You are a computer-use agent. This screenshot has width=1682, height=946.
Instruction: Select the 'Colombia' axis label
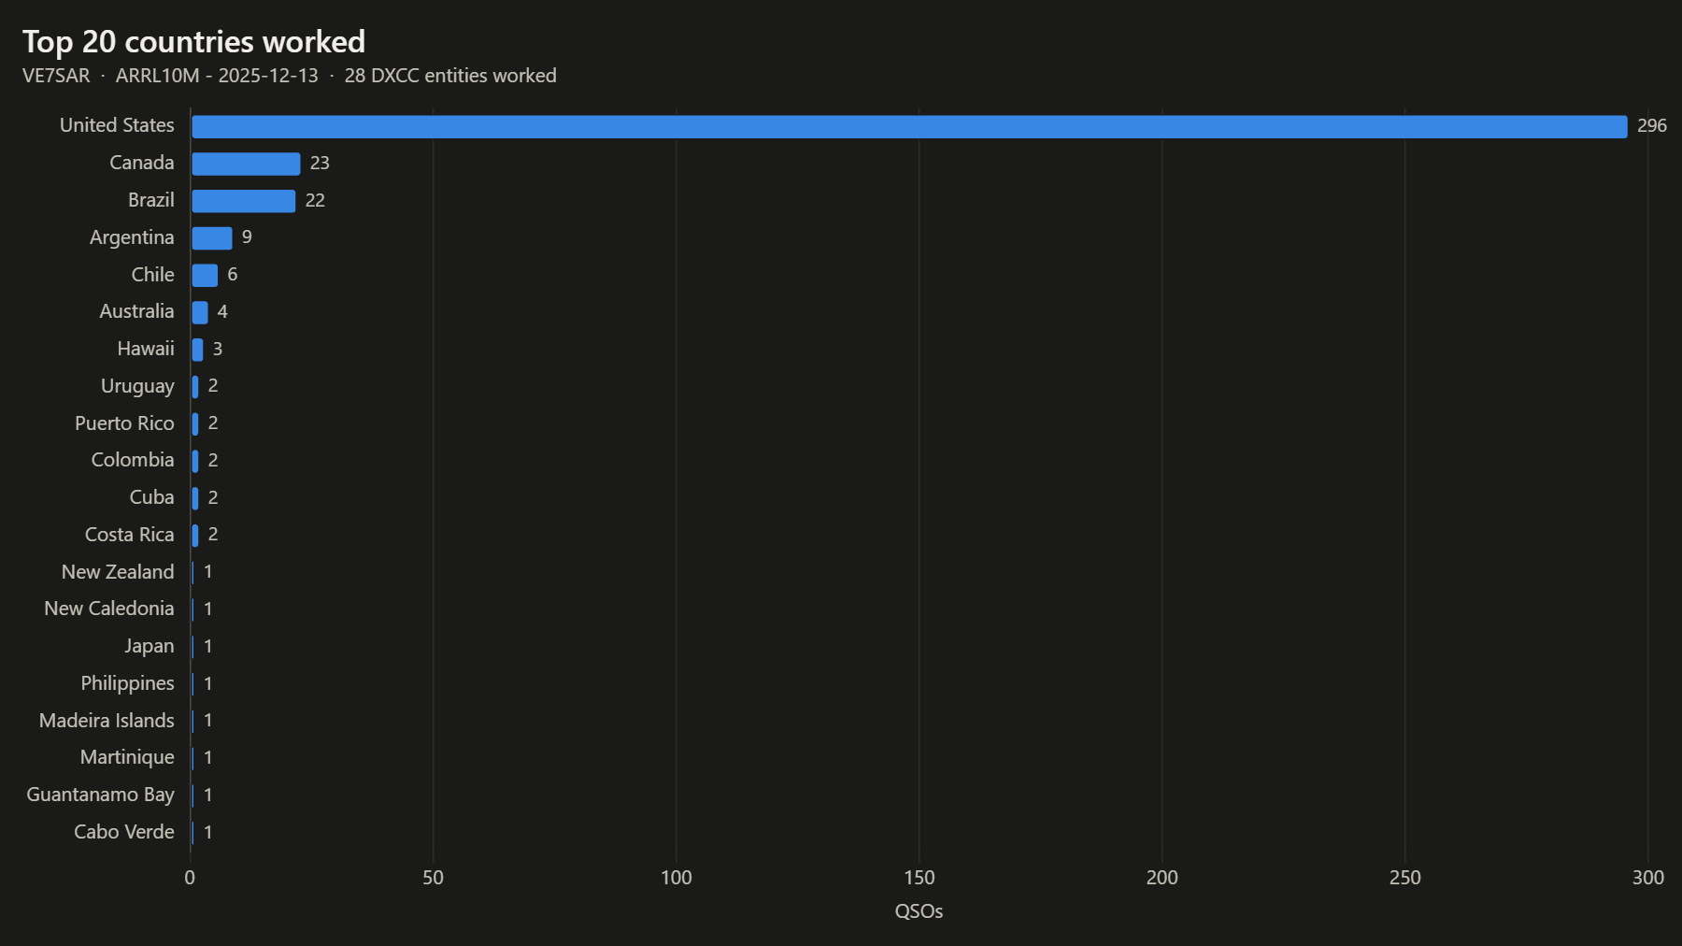coord(133,460)
